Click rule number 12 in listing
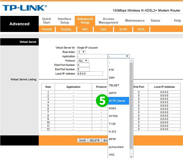183x158 pixels. click(48, 129)
